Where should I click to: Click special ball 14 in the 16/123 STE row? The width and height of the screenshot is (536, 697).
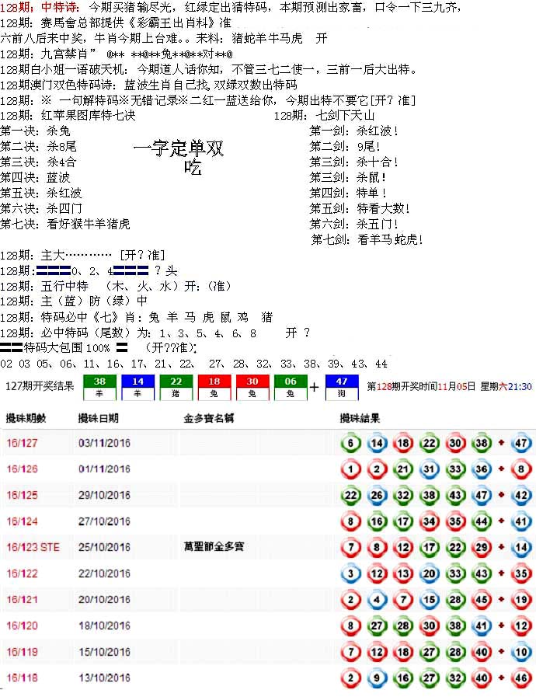pyautogui.click(x=521, y=547)
